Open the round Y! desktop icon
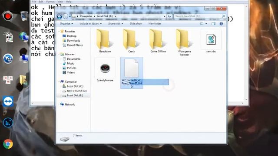 pyautogui.click(x=8, y=58)
